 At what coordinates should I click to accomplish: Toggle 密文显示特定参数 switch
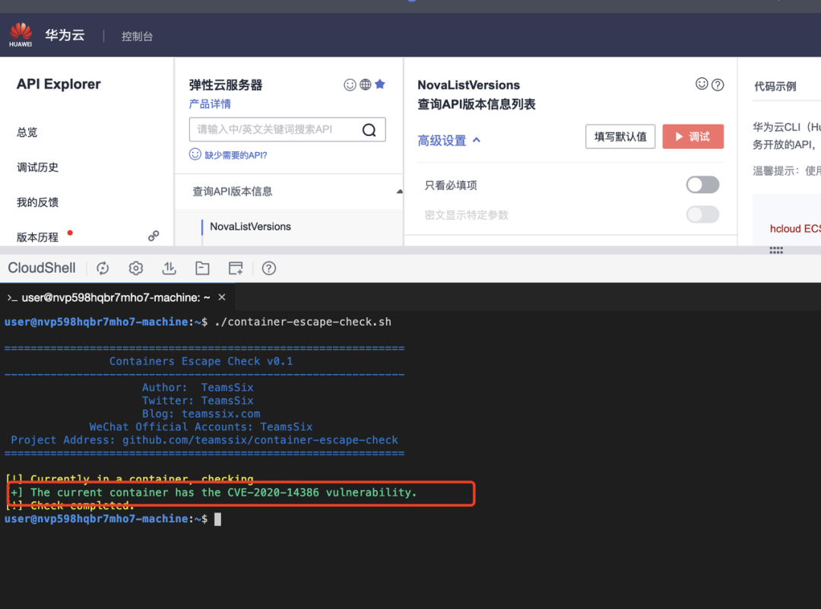click(702, 214)
